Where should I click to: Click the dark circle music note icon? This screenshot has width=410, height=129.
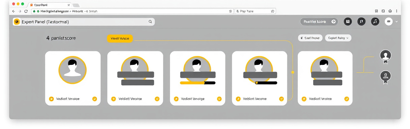tap(375, 21)
